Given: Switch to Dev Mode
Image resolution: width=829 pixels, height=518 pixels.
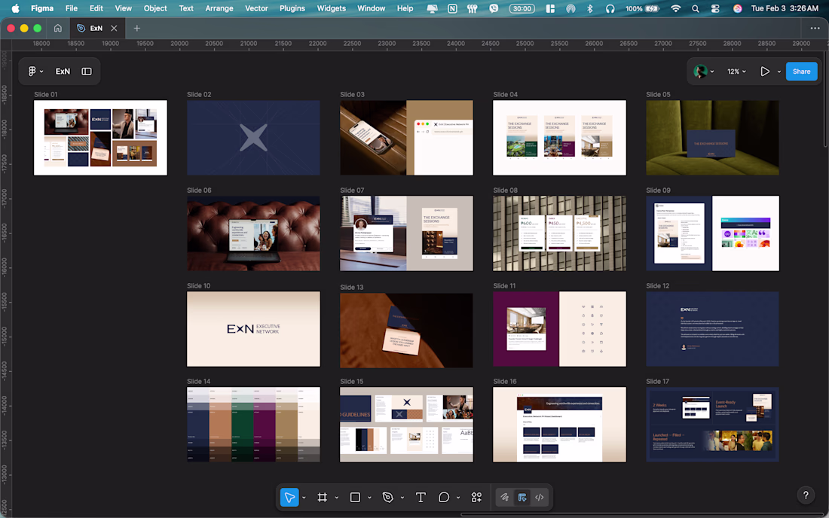Looking at the screenshot, I should pyautogui.click(x=540, y=498).
